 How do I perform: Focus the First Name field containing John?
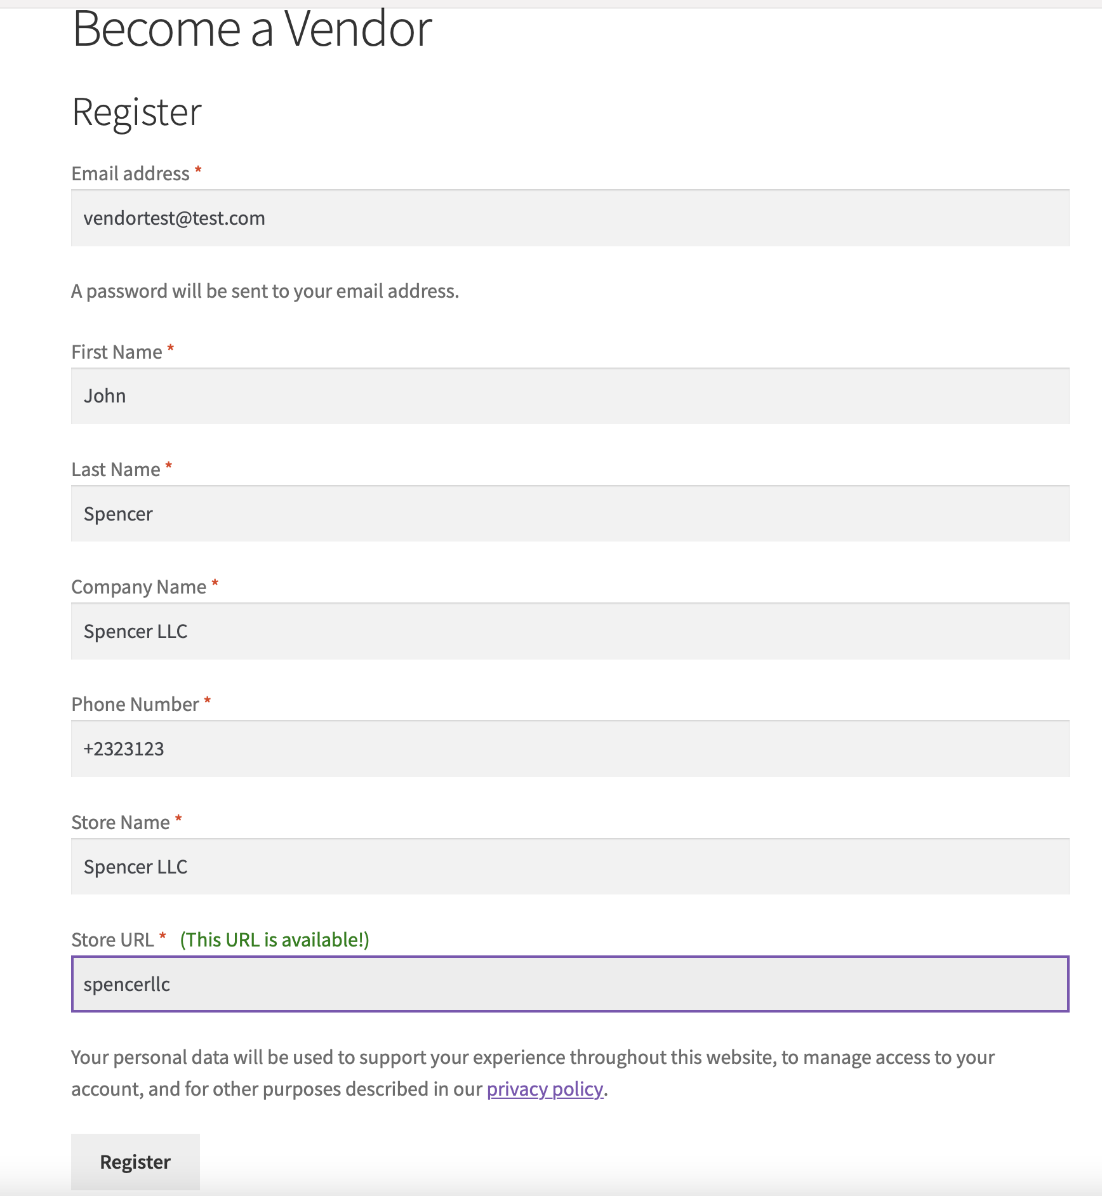click(x=570, y=396)
